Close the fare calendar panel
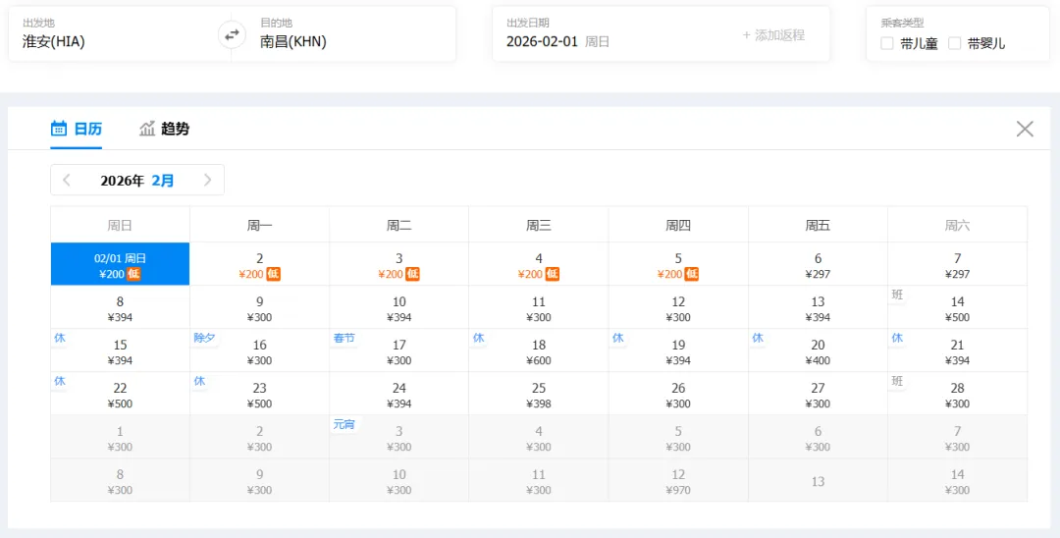1060x538 pixels. coord(1025,129)
